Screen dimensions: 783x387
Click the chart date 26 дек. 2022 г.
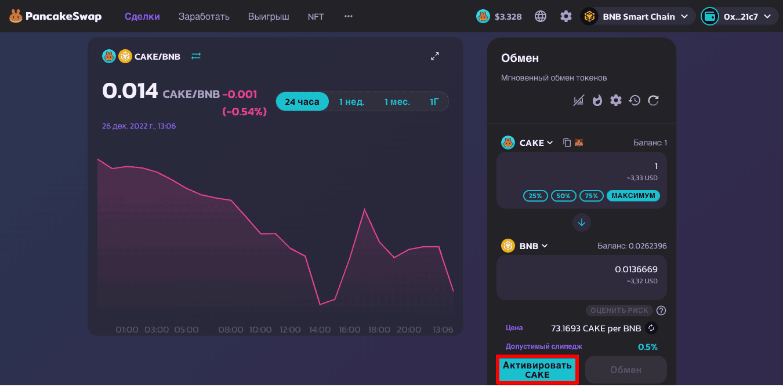[139, 126]
